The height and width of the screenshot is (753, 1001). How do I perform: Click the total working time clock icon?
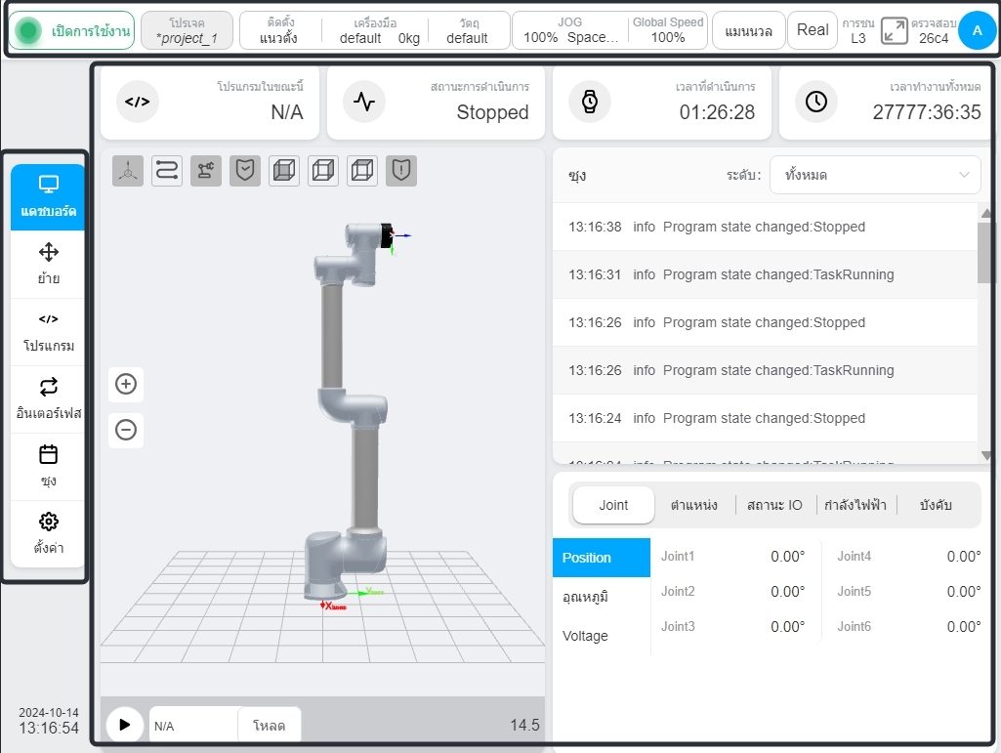click(815, 102)
